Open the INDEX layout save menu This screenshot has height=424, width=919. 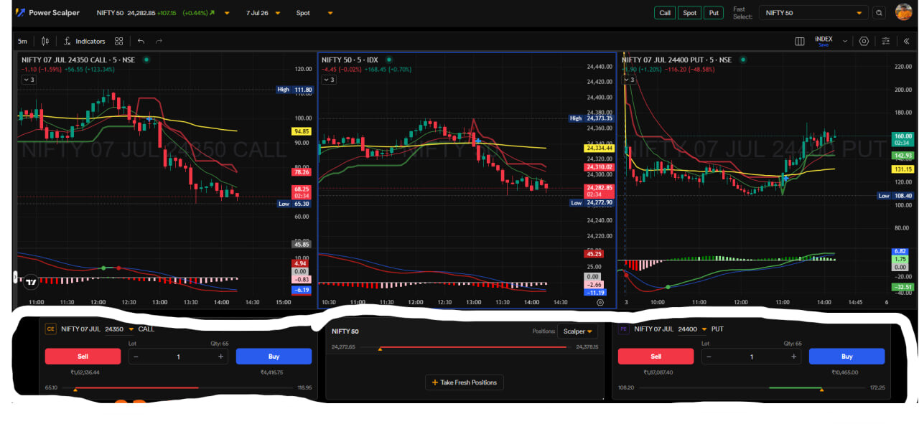831,42
